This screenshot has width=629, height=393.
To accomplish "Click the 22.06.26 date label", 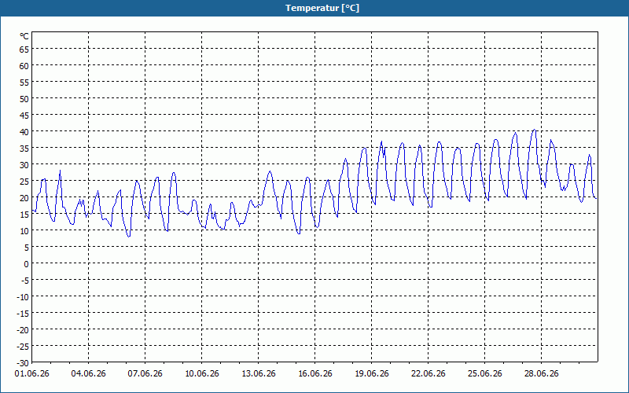I will pos(428,373).
